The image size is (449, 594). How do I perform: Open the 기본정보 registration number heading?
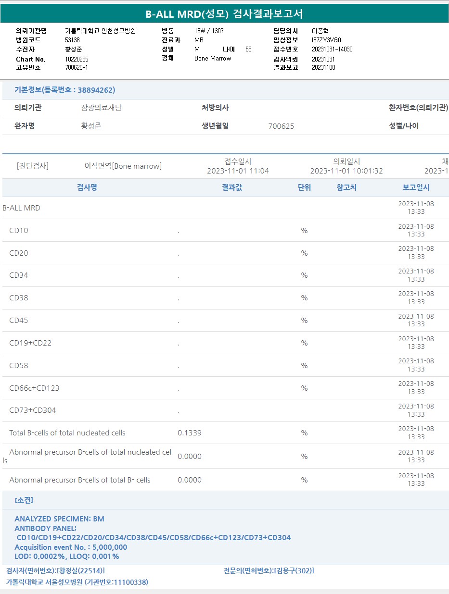[x=65, y=90]
